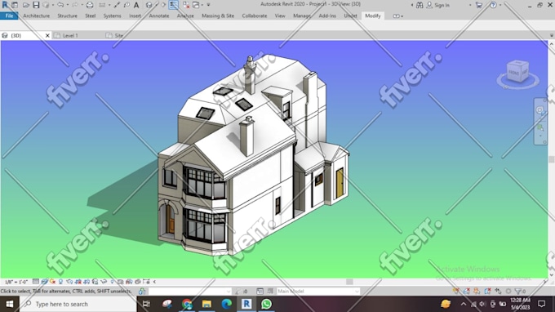
Task: Show hidden system tray icons chevron
Action: [x=464, y=304]
